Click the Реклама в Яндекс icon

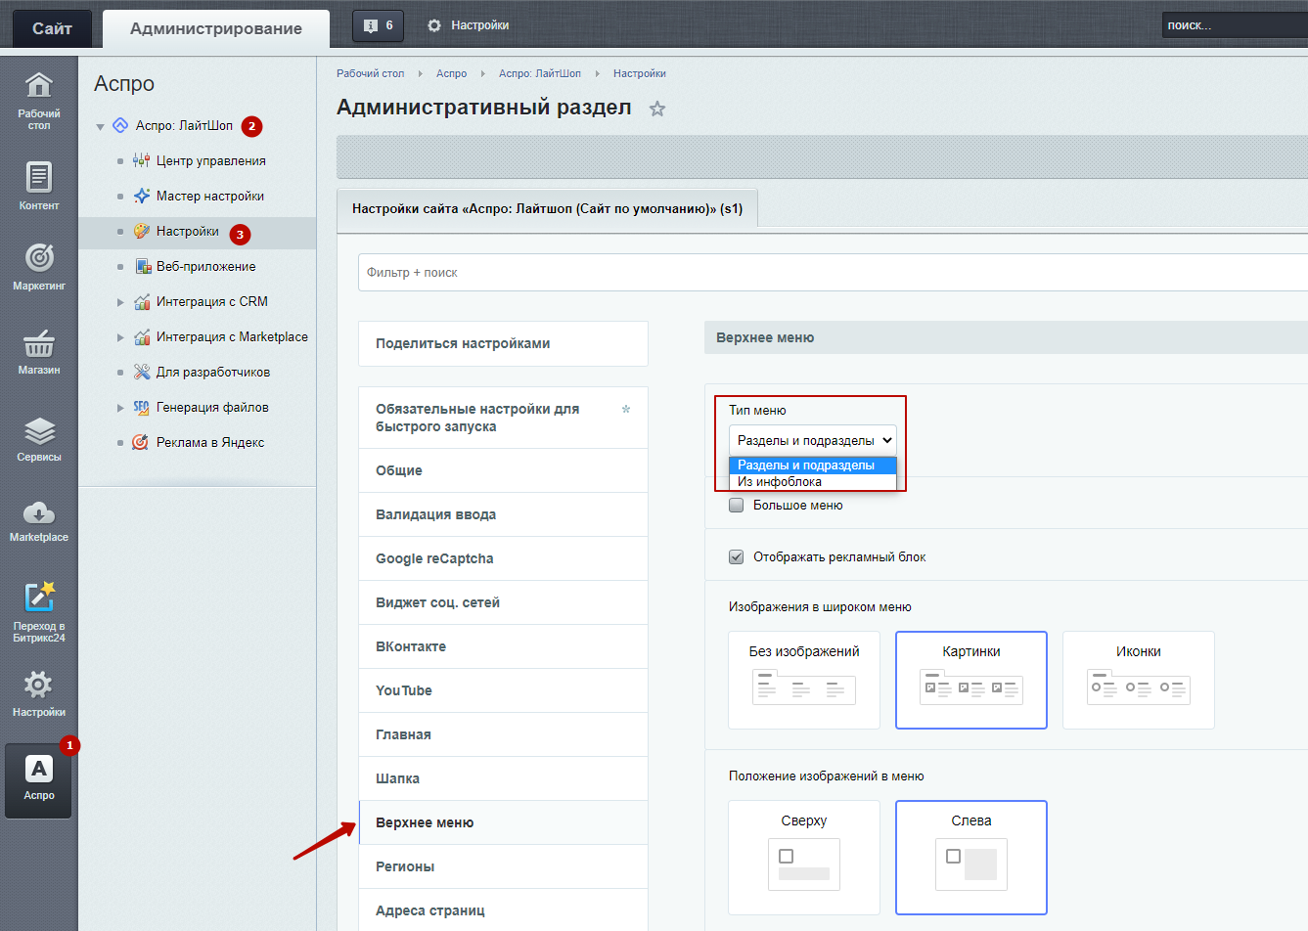click(142, 442)
